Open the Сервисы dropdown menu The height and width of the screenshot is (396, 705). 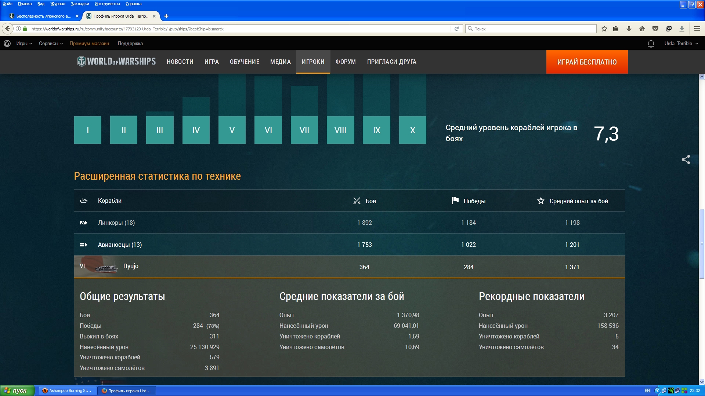click(x=51, y=44)
